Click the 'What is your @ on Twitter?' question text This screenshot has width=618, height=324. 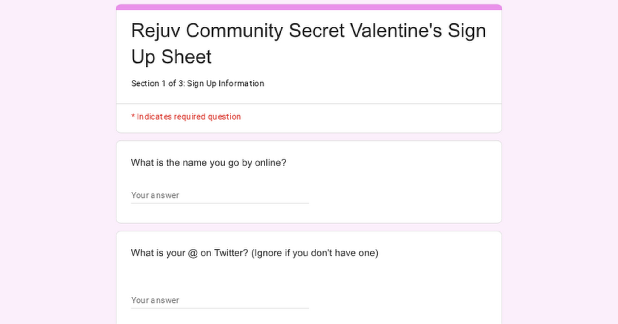click(x=189, y=253)
